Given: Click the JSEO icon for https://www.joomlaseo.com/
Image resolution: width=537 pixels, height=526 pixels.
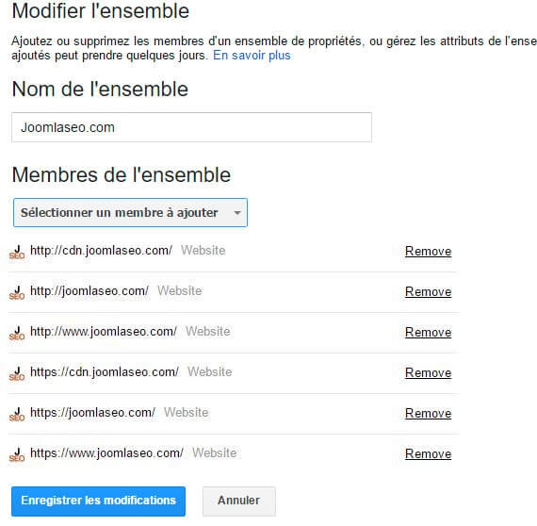Looking at the screenshot, I should [17, 454].
